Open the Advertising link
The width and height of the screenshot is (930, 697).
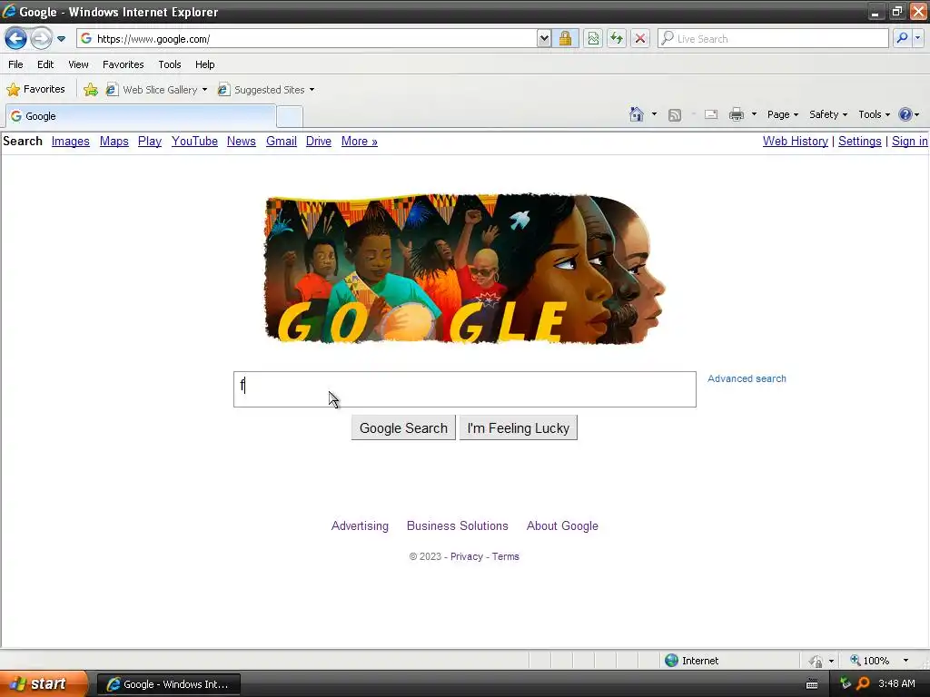click(360, 525)
